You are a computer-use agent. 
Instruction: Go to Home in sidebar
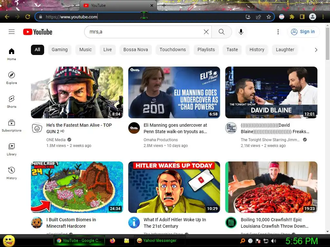pyautogui.click(x=12, y=54)
